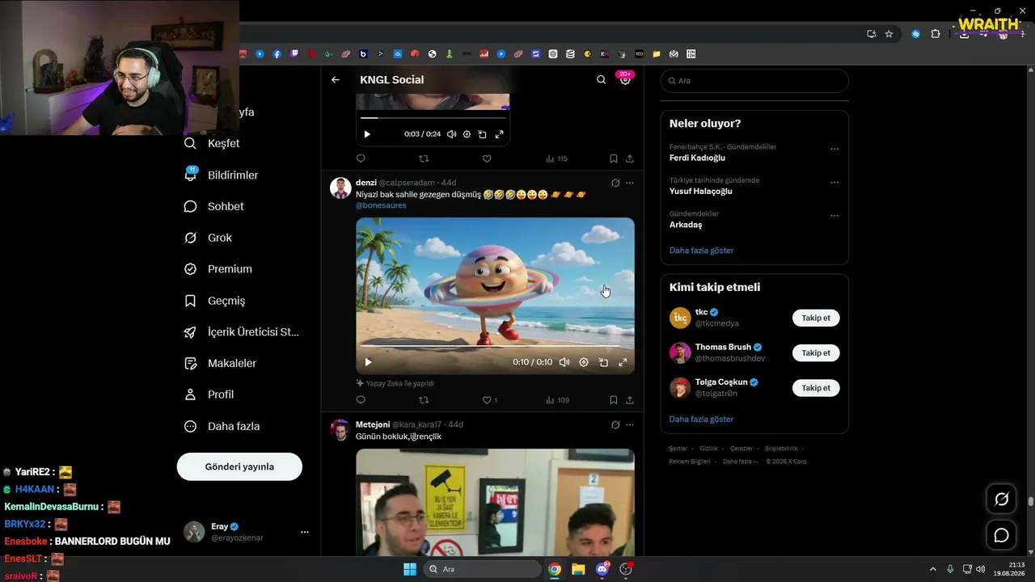Reply to denzi's post

tap(361, 400)
